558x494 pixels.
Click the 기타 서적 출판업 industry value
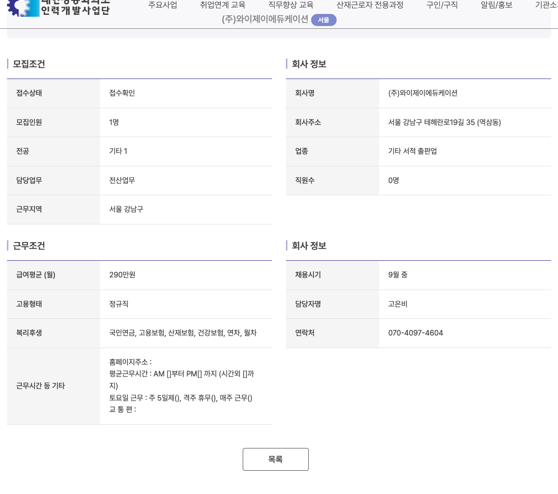point(412,151)
